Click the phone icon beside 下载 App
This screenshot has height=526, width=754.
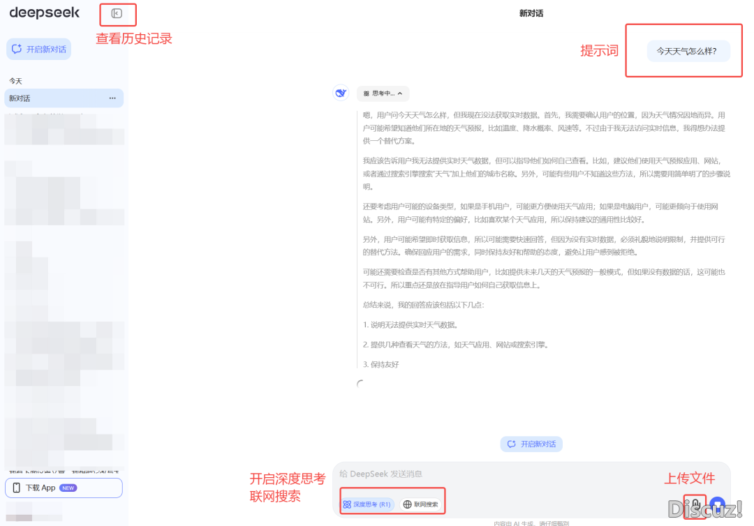click(x=16, y=488)
